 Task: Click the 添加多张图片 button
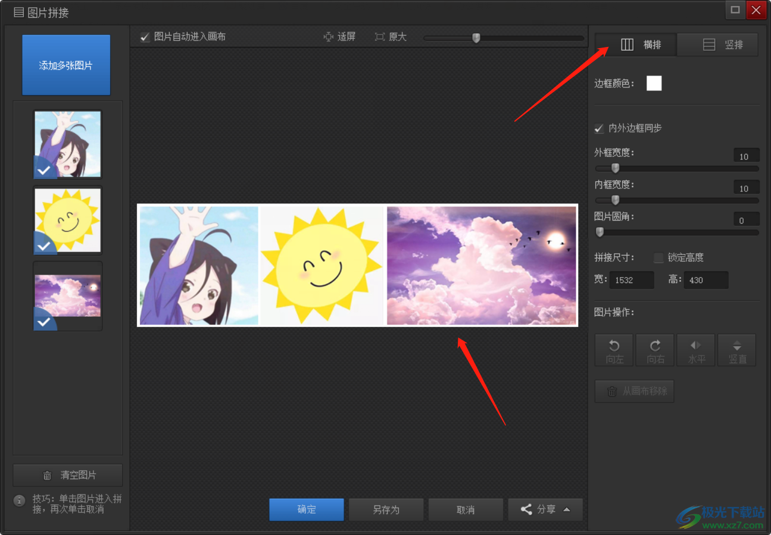[66, 65]
